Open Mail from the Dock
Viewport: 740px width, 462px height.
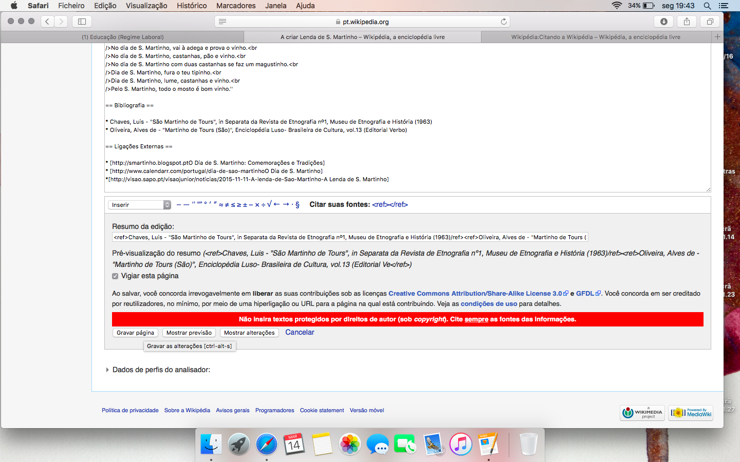(x=433, y=444)
